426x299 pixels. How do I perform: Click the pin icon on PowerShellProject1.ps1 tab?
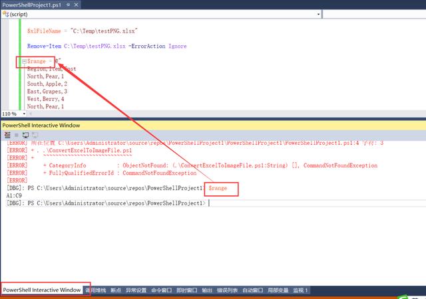click(68, 5)
